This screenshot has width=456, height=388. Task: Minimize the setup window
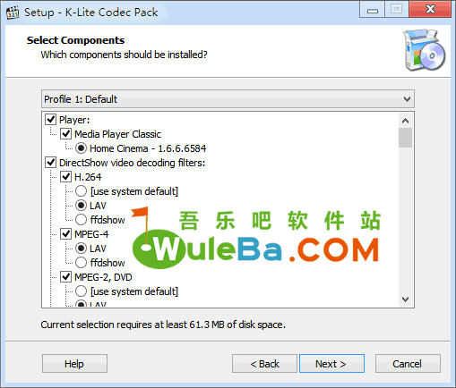[373, 10]
